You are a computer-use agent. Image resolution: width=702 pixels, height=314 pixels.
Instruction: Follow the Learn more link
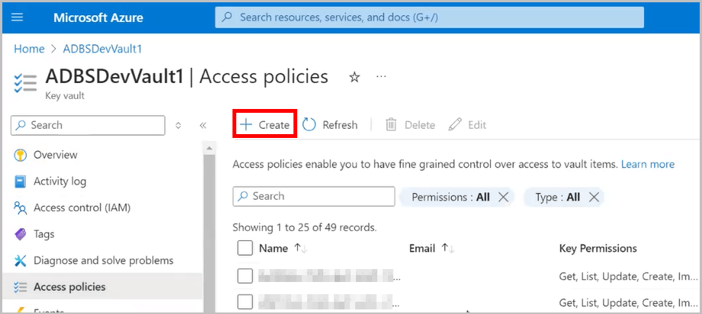647,164
